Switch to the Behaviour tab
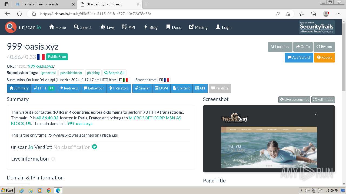 coord(94,88)
